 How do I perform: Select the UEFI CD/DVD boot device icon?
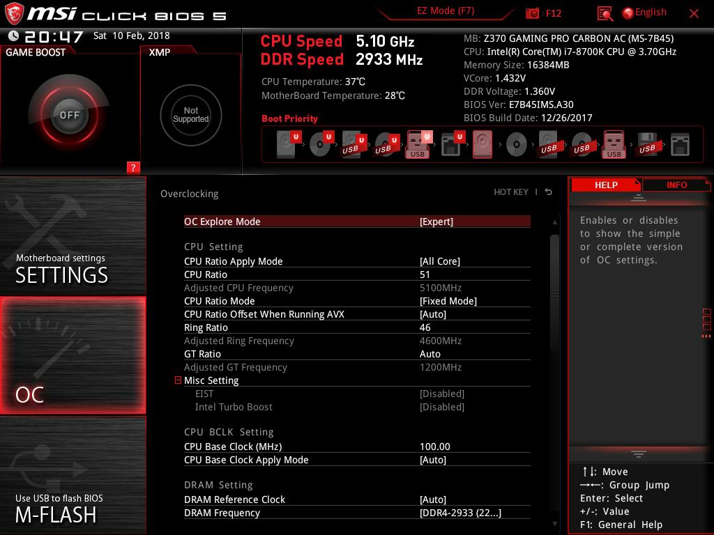point(321,144)
